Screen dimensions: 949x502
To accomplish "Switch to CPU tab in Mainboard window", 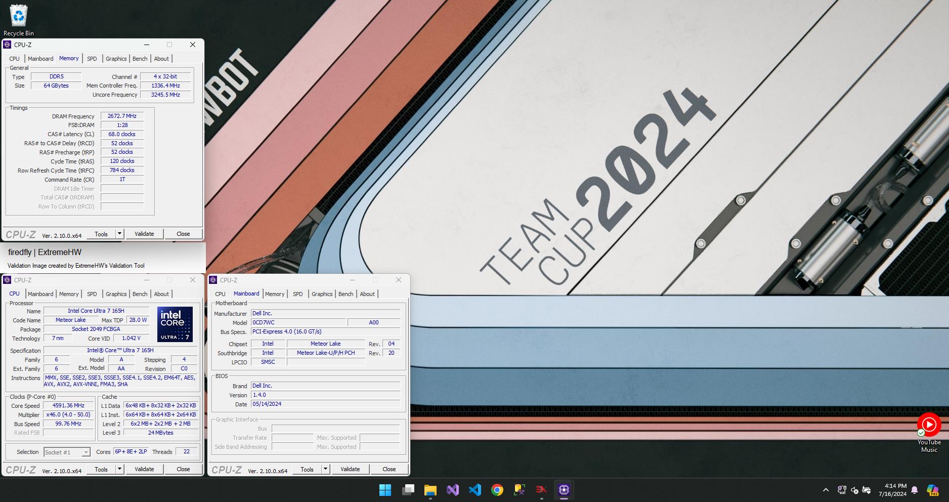I will pos(220,294).
